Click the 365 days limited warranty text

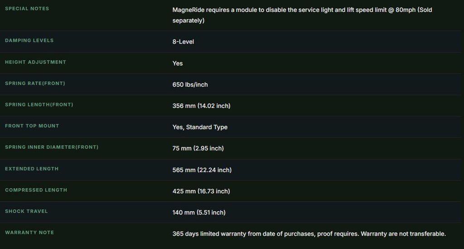coord(309,234)
